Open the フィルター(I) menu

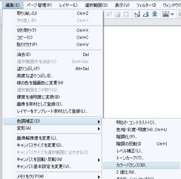pyautogui.click(x=146, y=5)
